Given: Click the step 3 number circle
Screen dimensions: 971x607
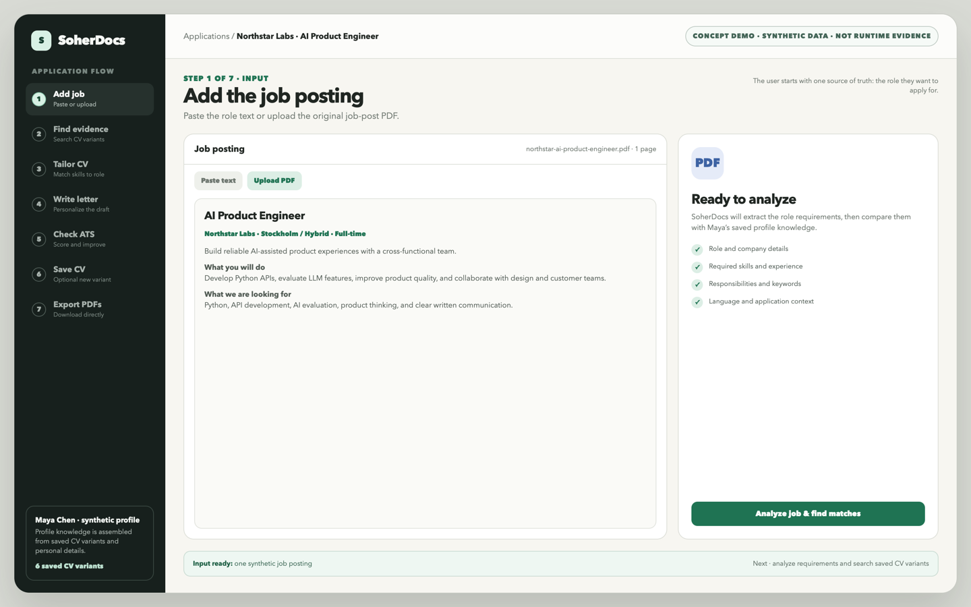Looking at the screenshot, I should (39, 169).
